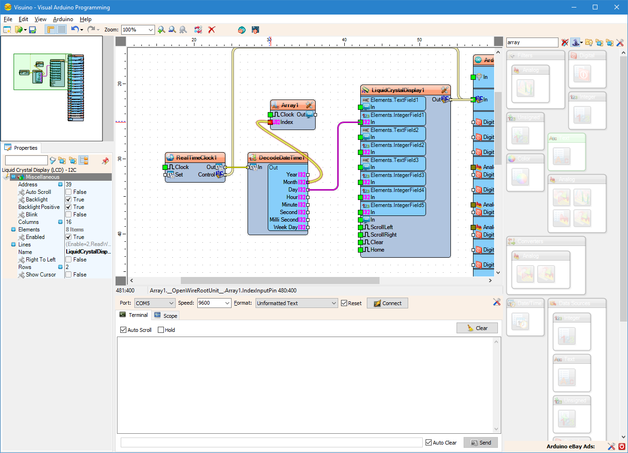Screen dimensions: 628x453
Task: Toggle the grid display icon
Action: 62,30
